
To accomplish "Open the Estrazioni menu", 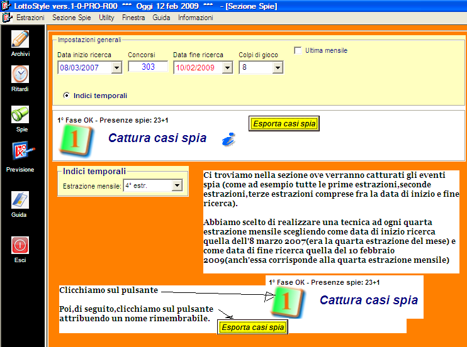I will click(30, 18).
